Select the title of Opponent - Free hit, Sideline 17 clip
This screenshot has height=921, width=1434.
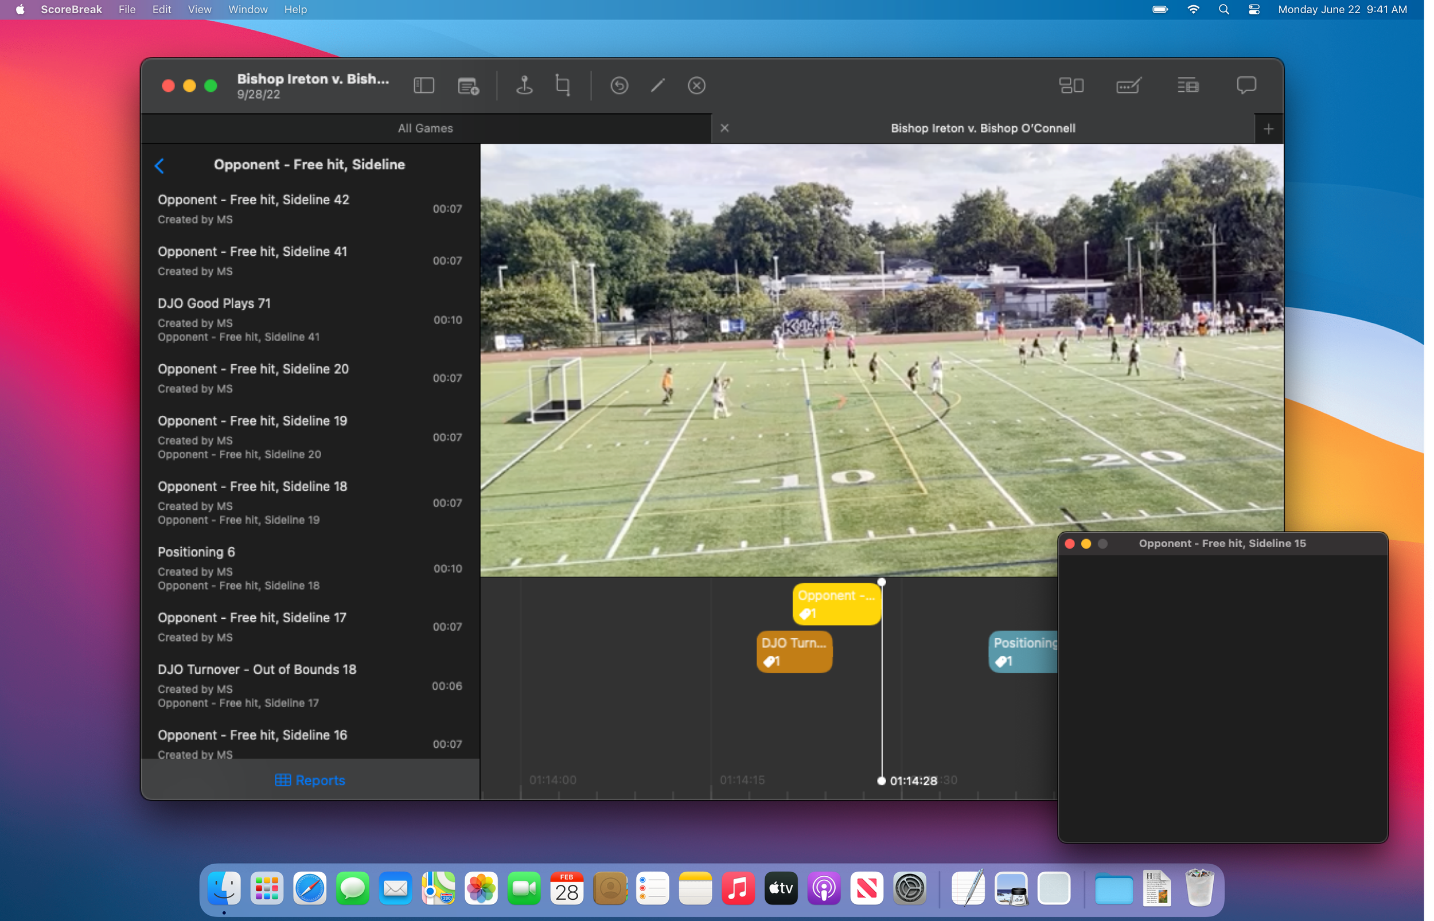[252, 617]
